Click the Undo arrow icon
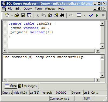This screenshot has height=102, width=108. point(71,15)
